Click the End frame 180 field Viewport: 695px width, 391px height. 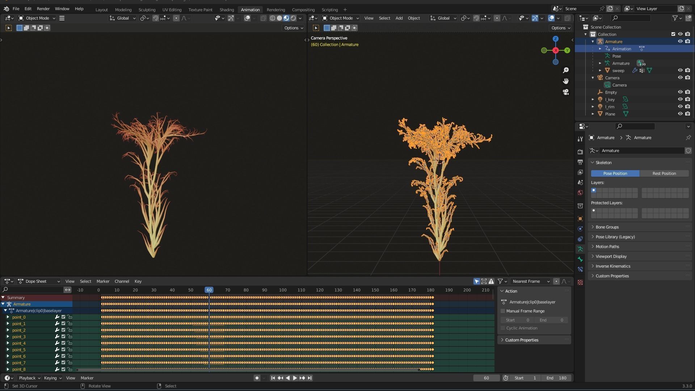[x=557, y=378]
